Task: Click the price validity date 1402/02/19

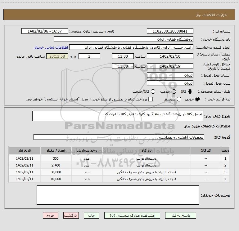Action: point(170,66)
